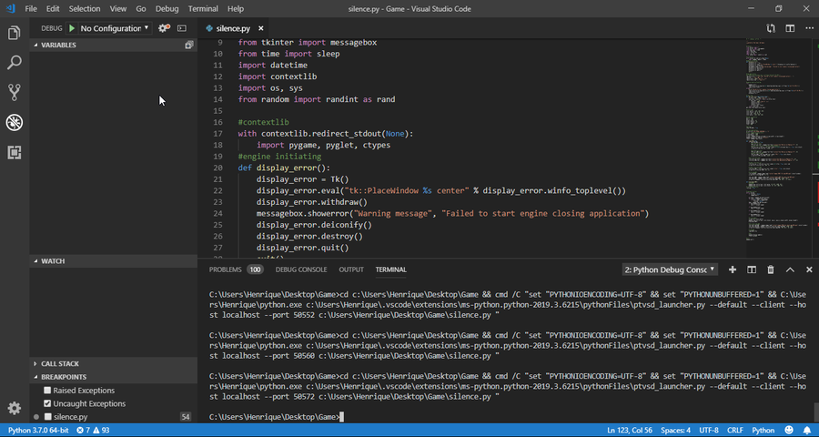Toggle the silence.py breakpoint checkbox
The image size is (819, 437).
47,417
